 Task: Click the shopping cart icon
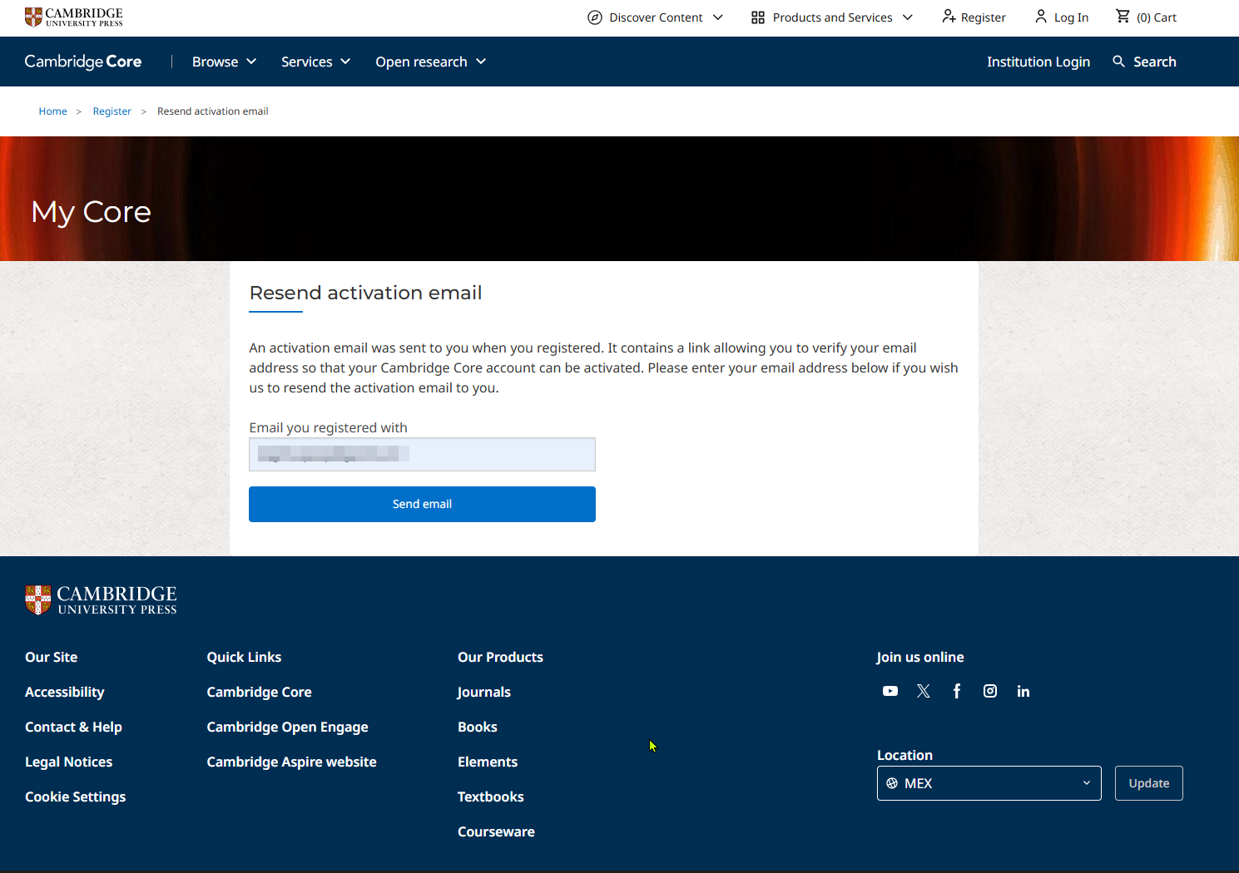[x=1123, y=17]
